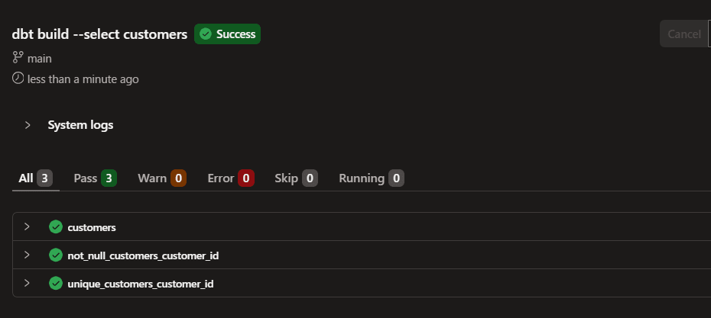Click green check icon for not_null_customers_customer_id
The image size is (711, 318).
point(56,255)
